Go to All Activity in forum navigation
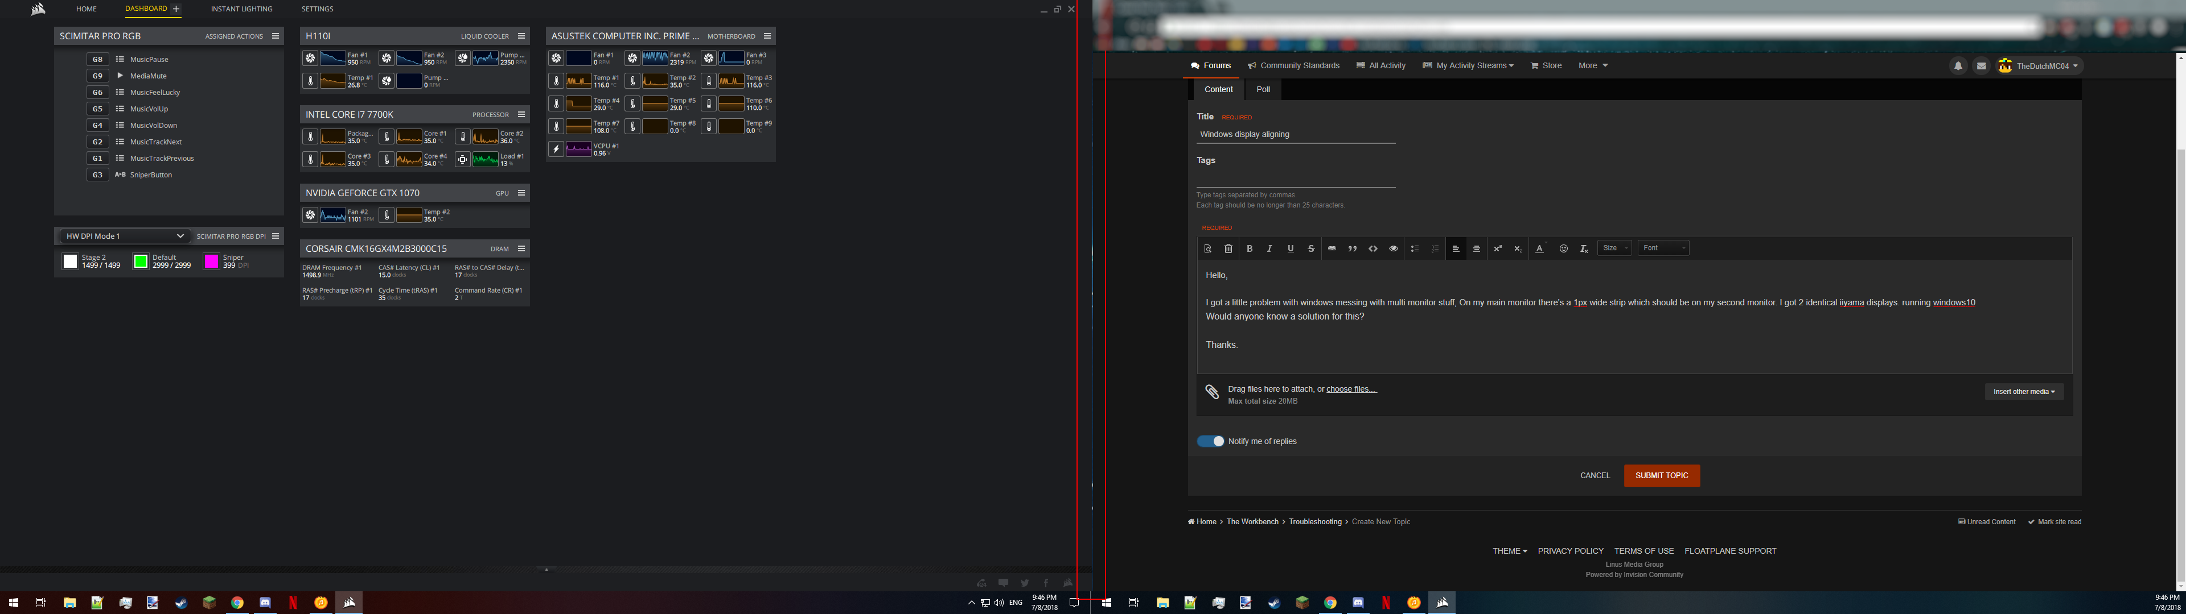 tap(1380, 65)
